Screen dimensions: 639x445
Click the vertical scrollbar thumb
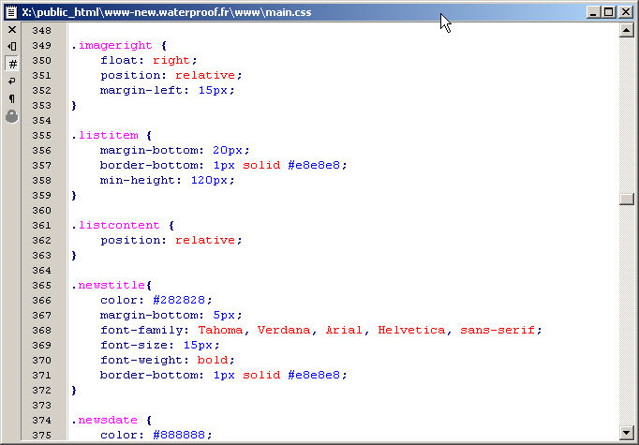coord(627,199)
